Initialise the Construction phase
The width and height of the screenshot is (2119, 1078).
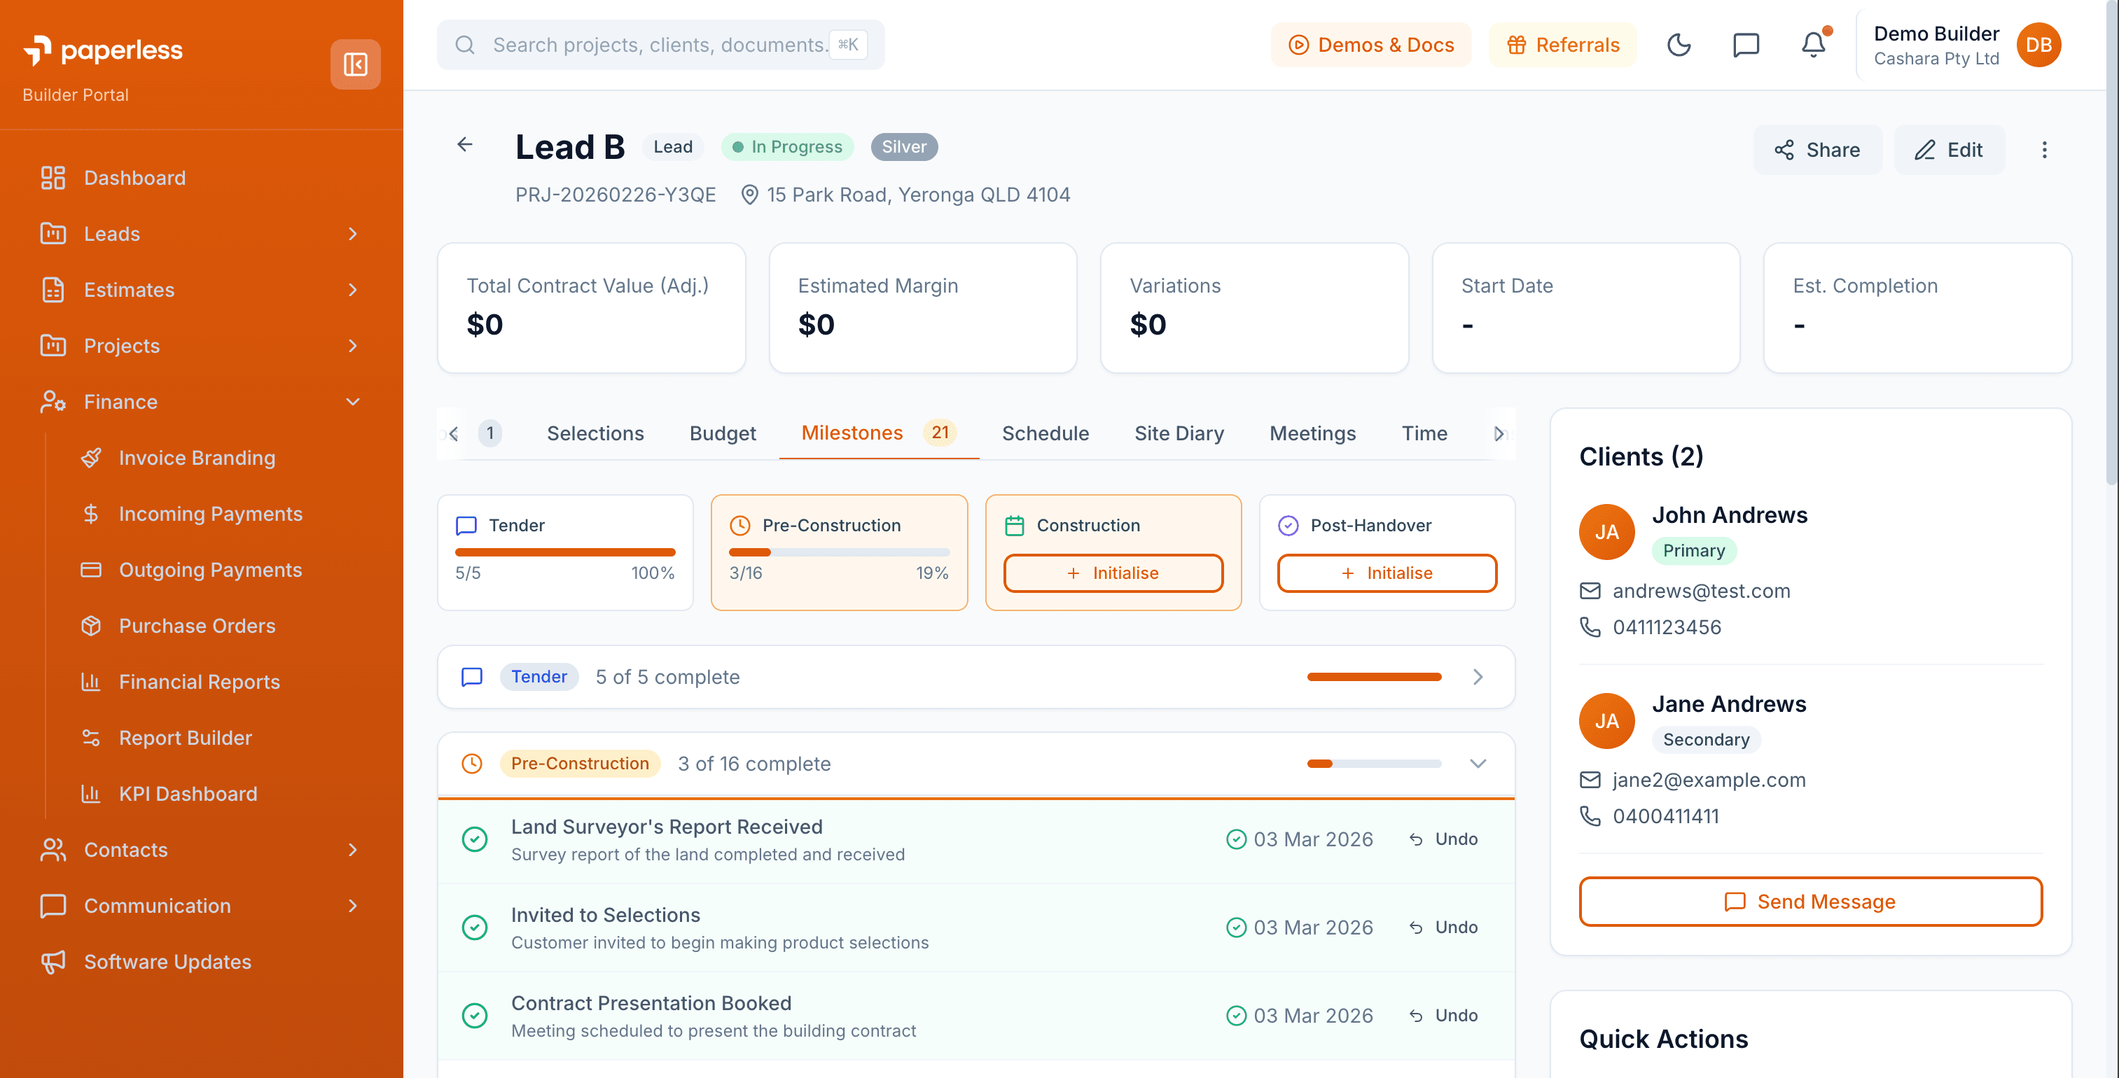coord(1113,573)
